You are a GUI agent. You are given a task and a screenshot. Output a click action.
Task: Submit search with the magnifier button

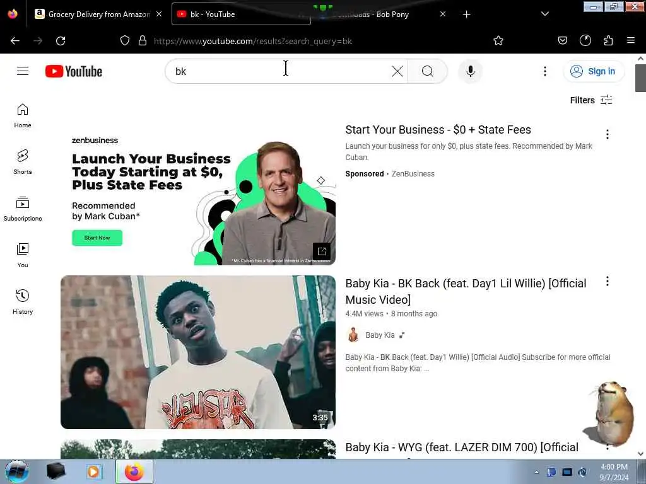click(428, 71)
